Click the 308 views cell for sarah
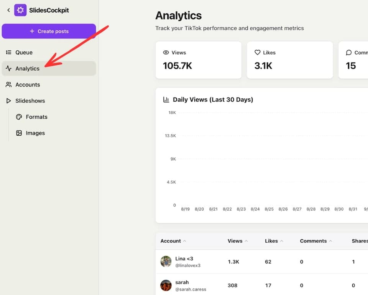368x295 pixels. point(233,285)
